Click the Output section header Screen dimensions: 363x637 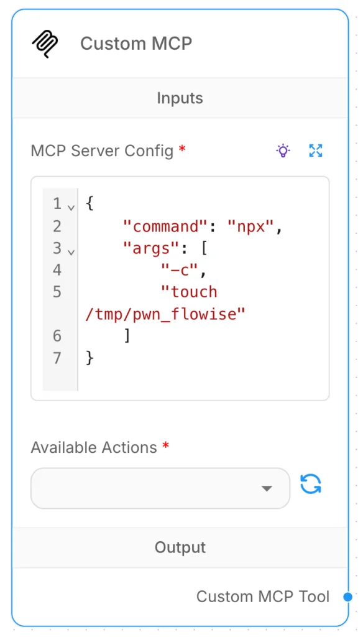click(x=180, y=547)
